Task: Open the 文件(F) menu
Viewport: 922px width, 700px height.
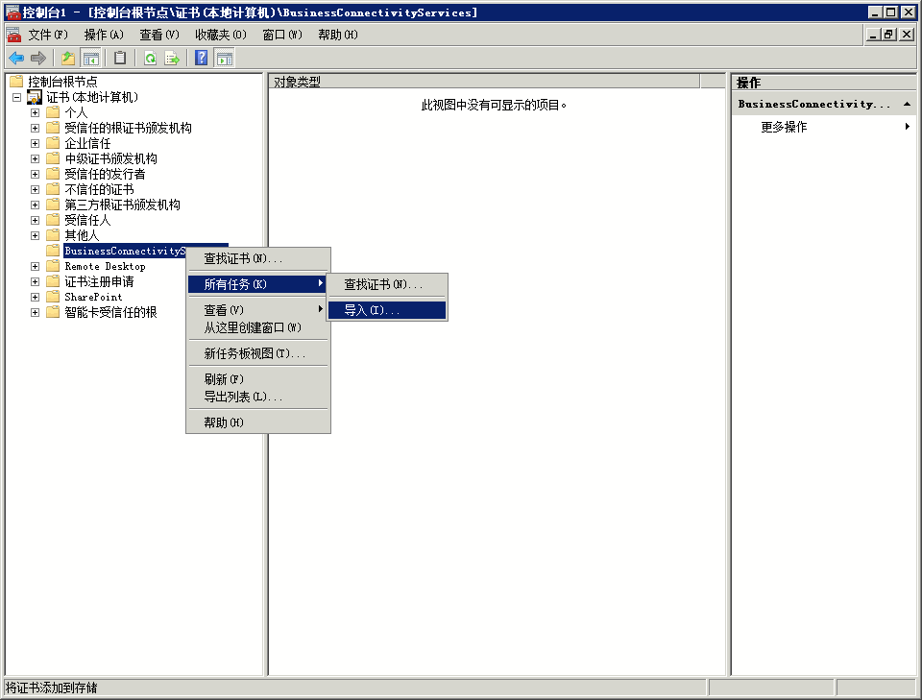Action: (48, 36)
